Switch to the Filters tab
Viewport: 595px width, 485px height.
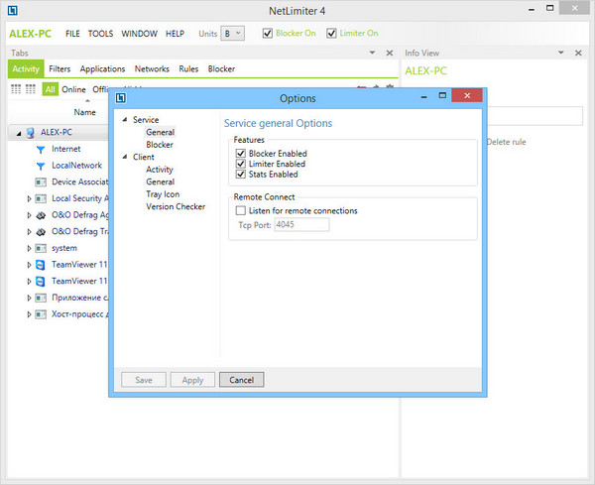pyautogui.click(x=59, y=69)
